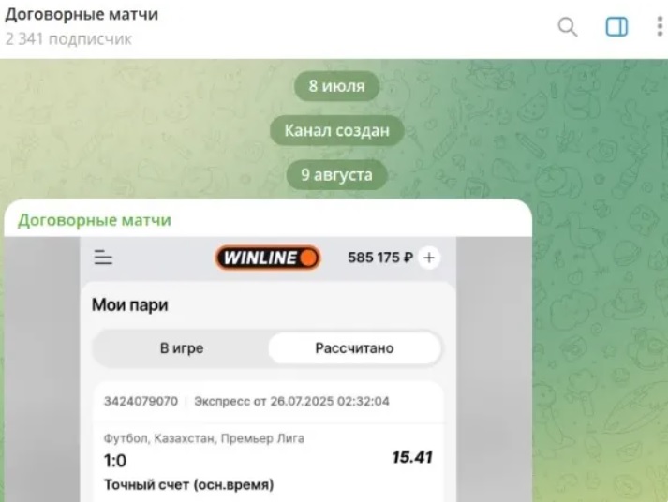668x502 pixels.
Task: Open the bet slip number 3424079070
Action: [x=141, y=401]
